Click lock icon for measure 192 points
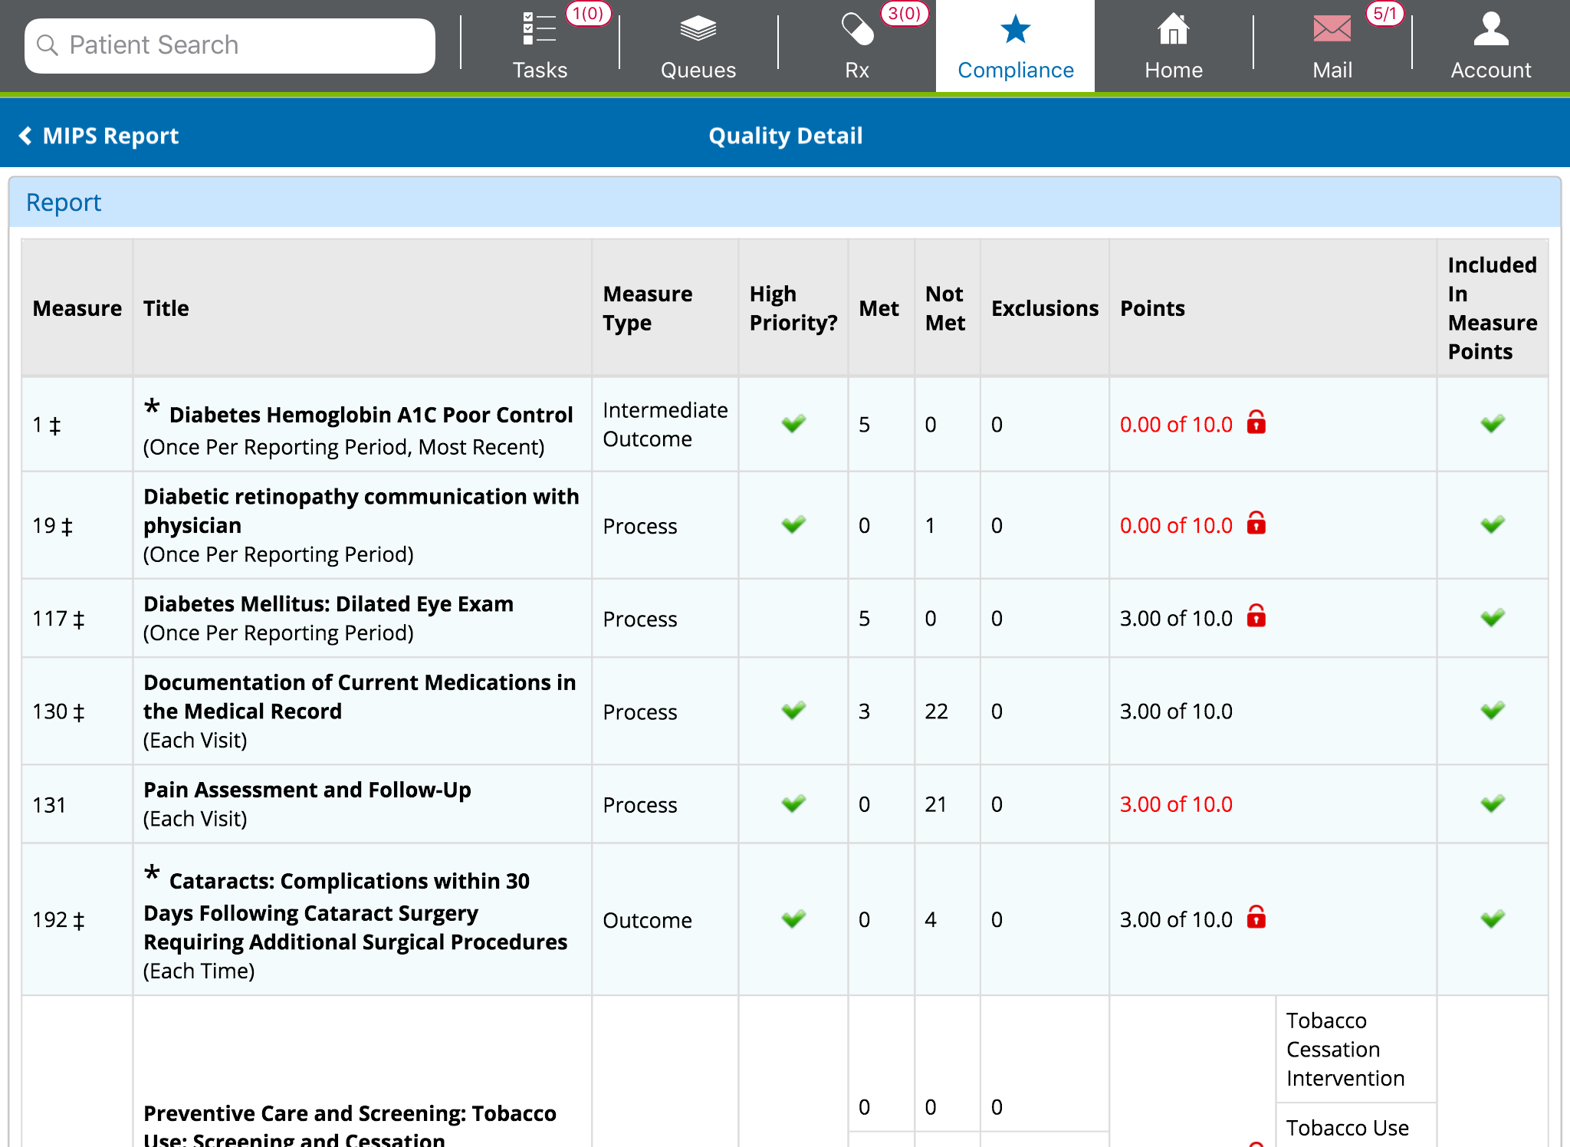 pyautogui.click(x=1256, y=918)
